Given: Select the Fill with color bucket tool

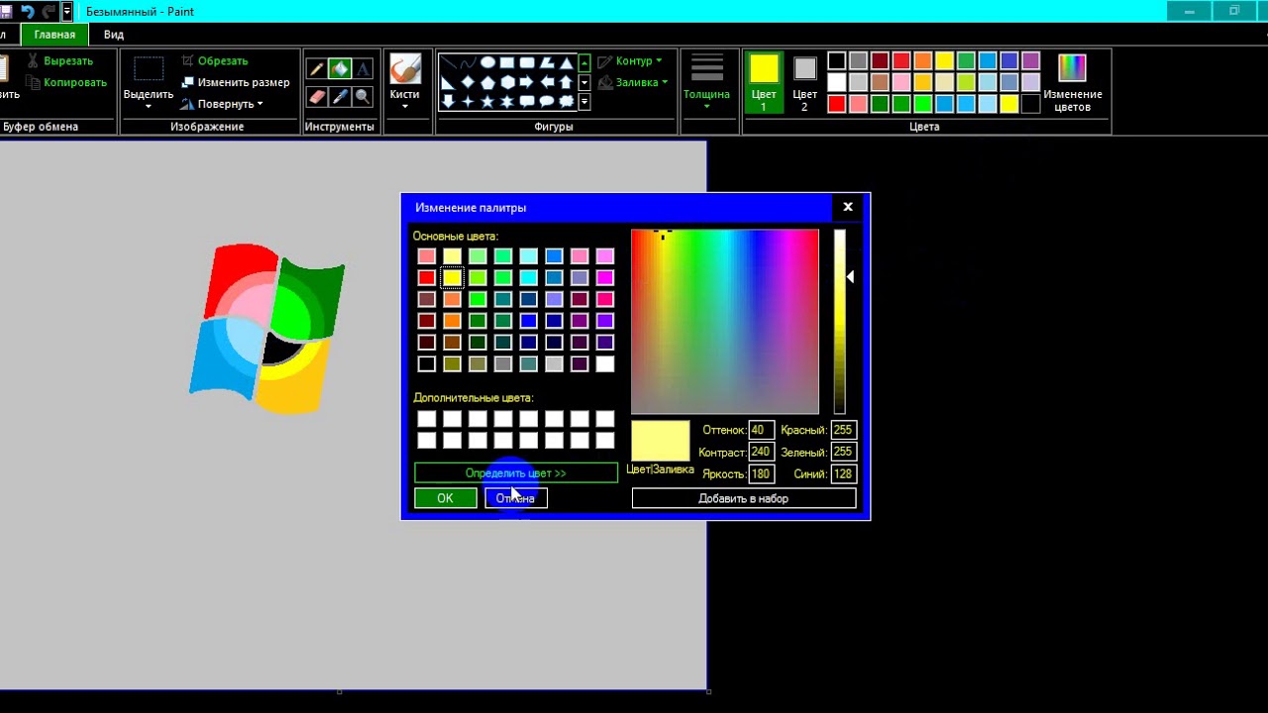Looking at the screenshot, I should click(x=340, y=69).
